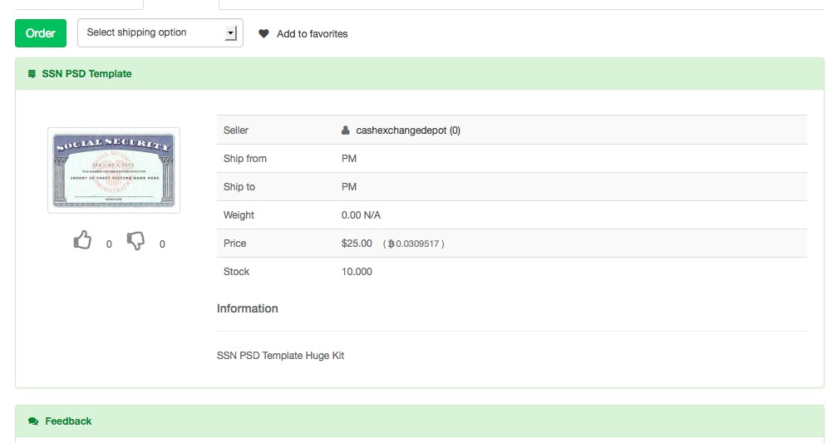Click the Stock value 10.000
The height and width of the screenshot is (443, 837).
click(357, 272)
